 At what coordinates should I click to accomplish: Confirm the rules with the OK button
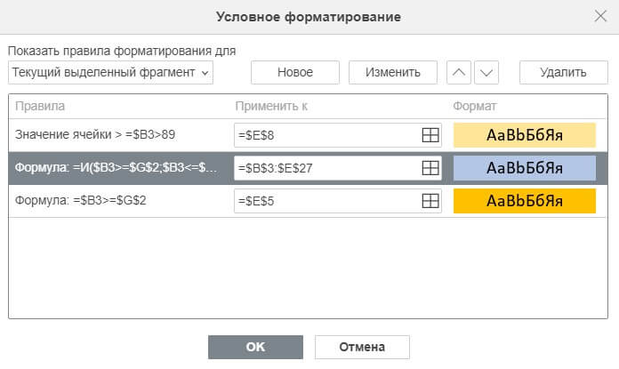coord(255,347)
